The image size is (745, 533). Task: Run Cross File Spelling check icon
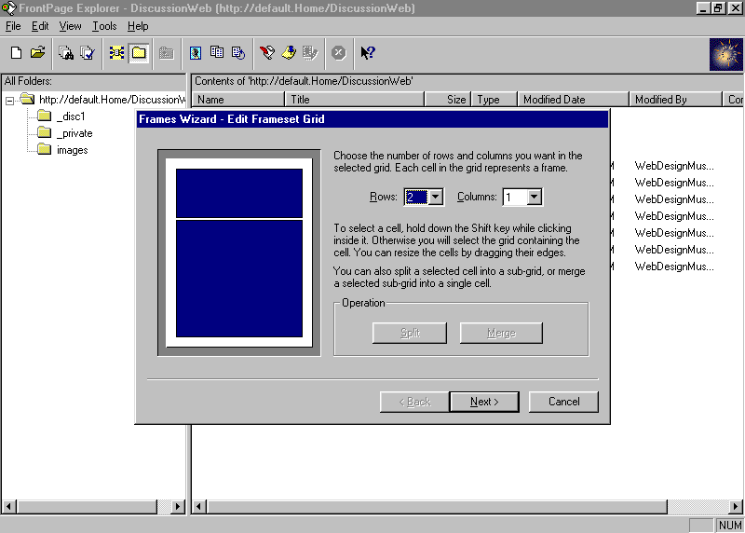(x=88, y=53)
